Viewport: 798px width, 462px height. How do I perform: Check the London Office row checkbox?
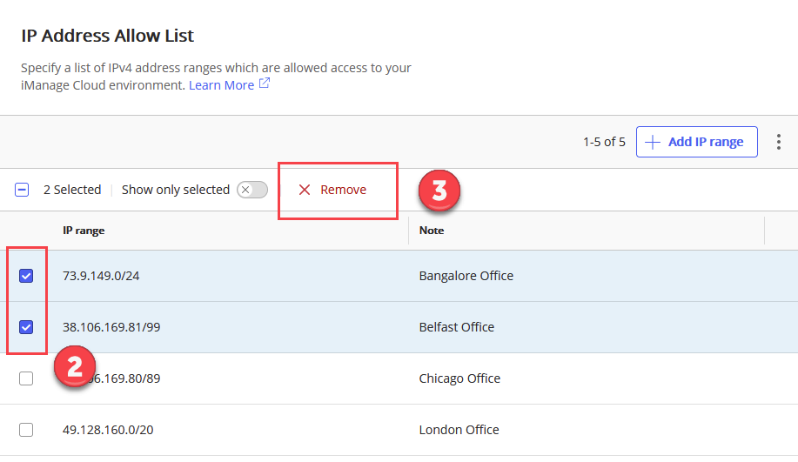tap(26, 430)
